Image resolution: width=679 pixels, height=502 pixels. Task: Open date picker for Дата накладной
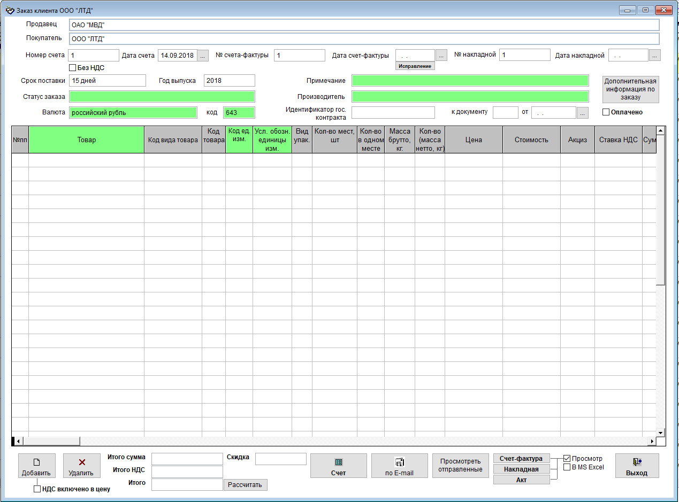point(655,55)
